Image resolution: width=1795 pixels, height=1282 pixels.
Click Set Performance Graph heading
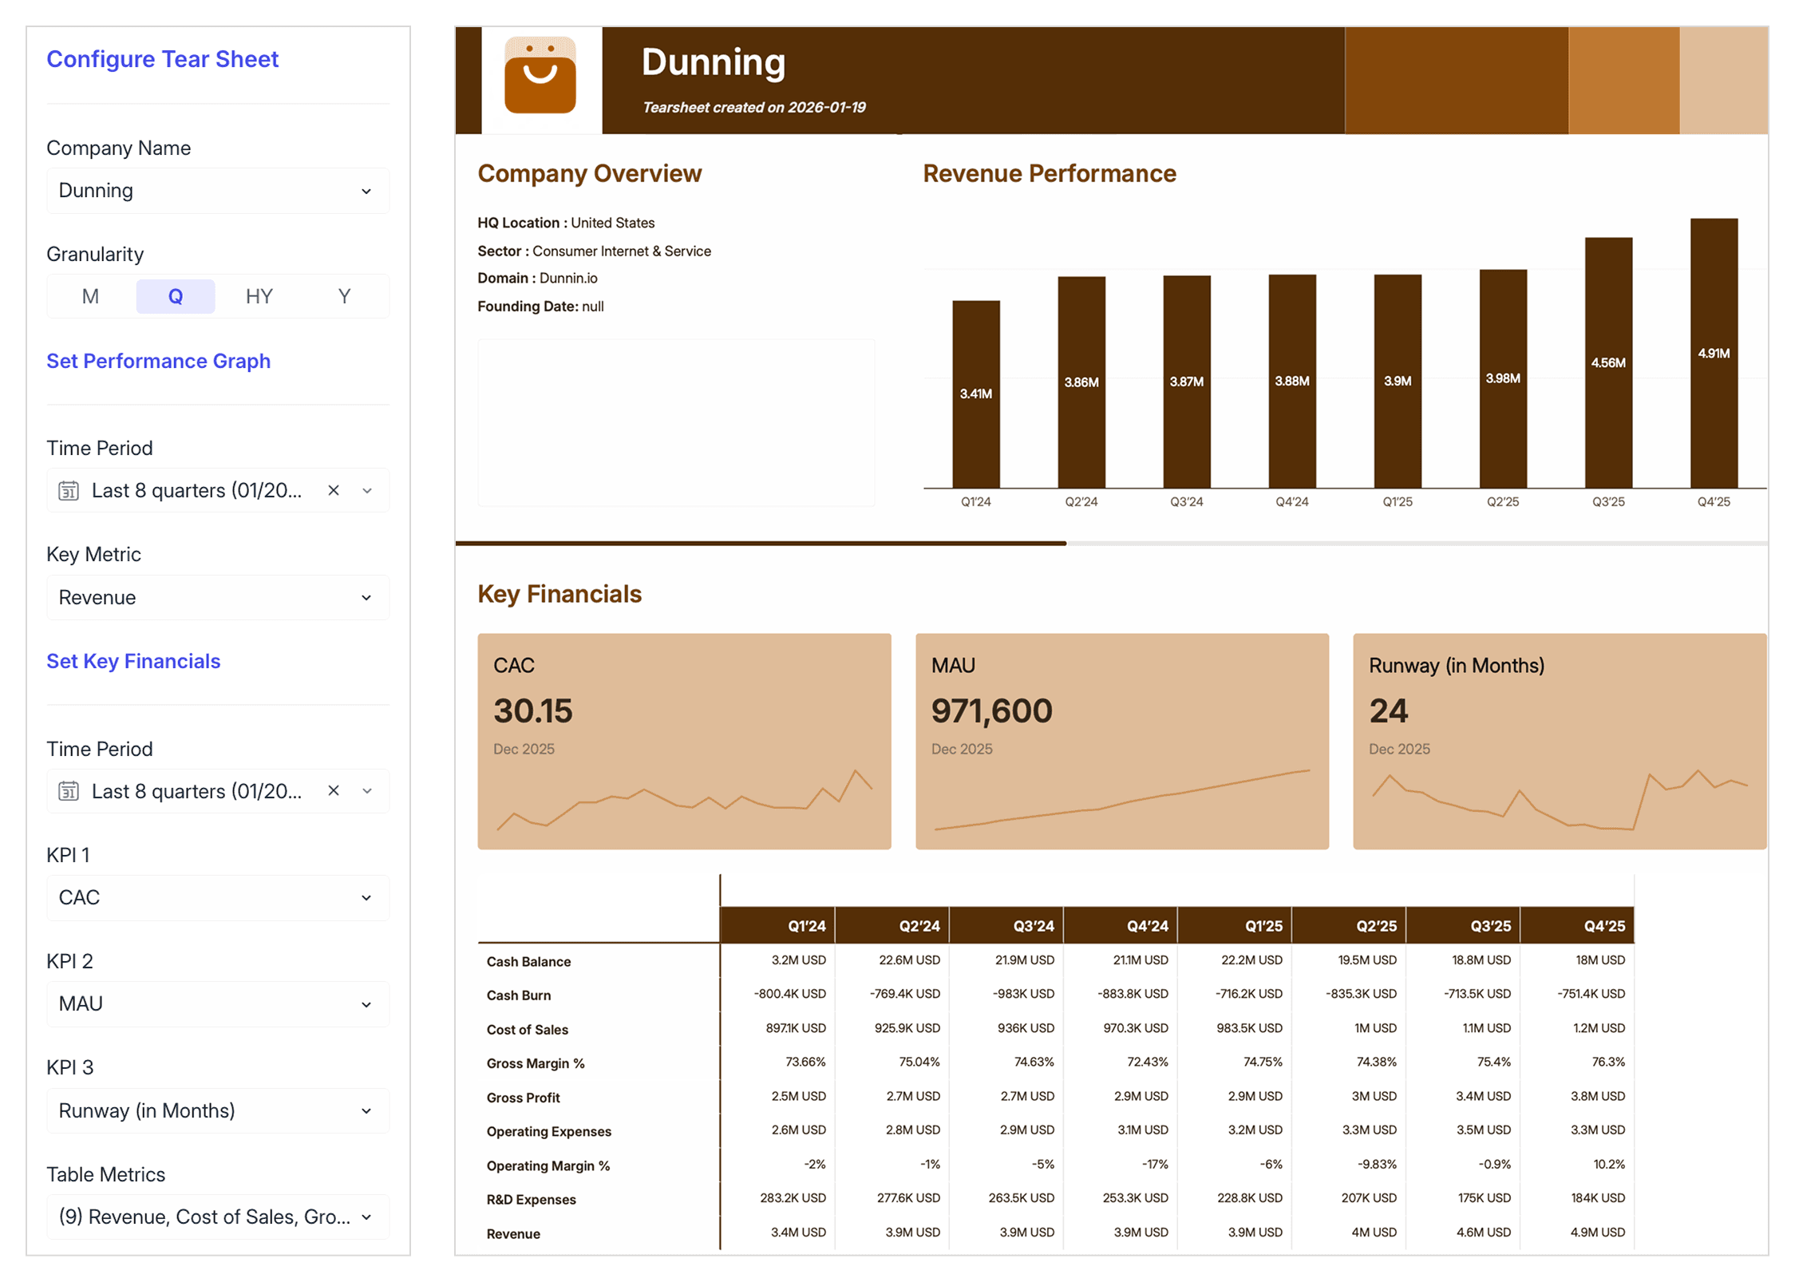tap(158, 362)
